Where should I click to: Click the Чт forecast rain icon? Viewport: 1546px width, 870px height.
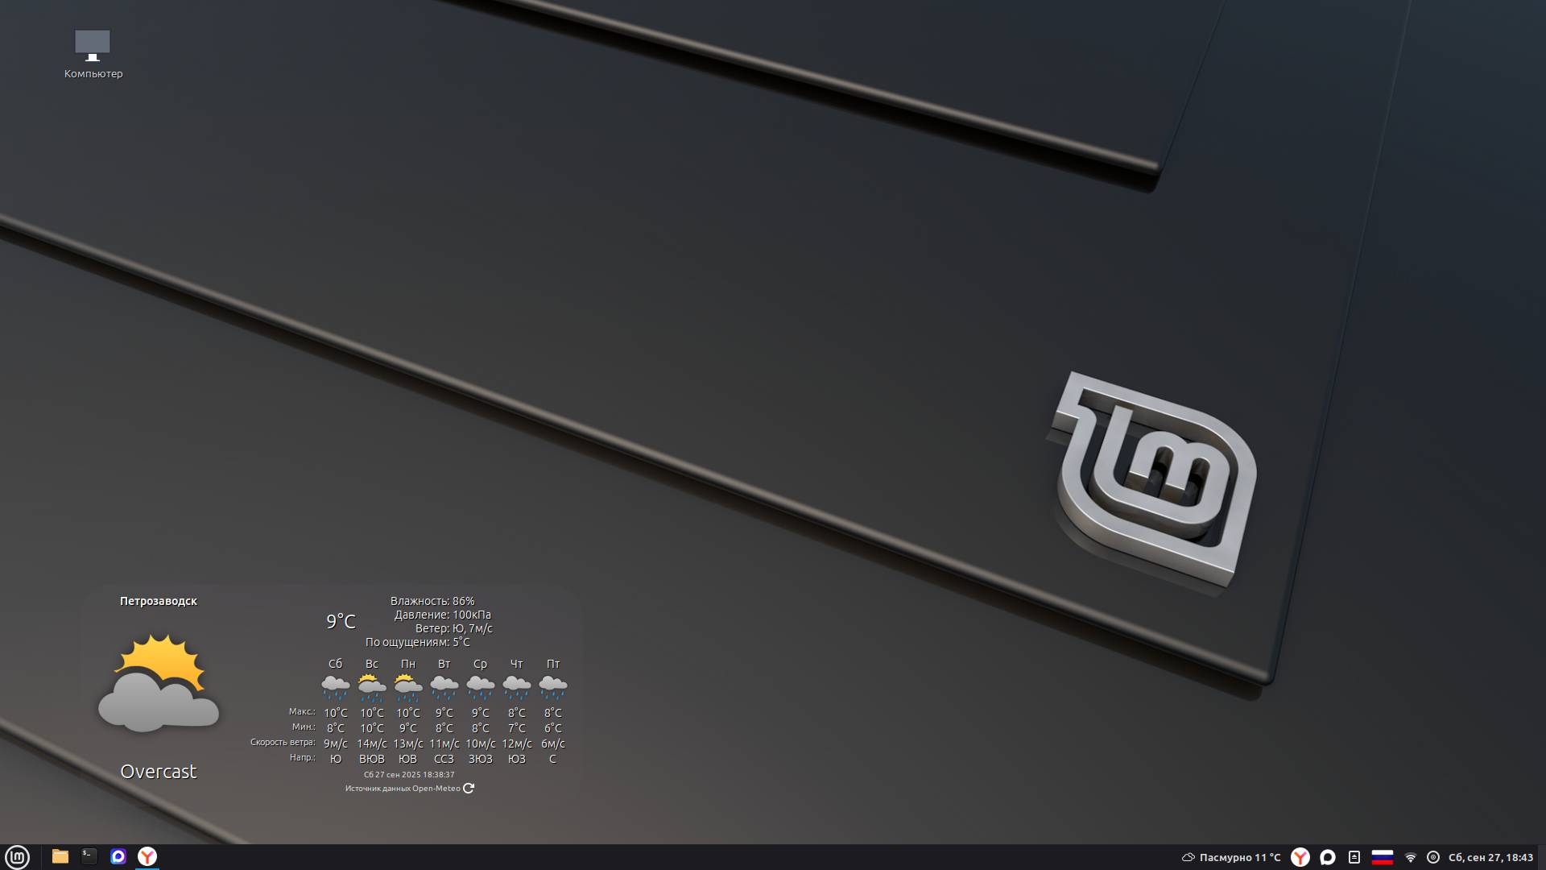517,687
